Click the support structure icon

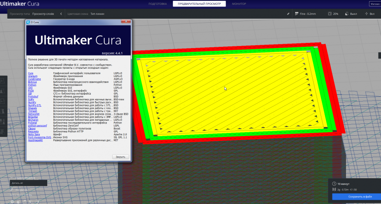click(347, 14)
